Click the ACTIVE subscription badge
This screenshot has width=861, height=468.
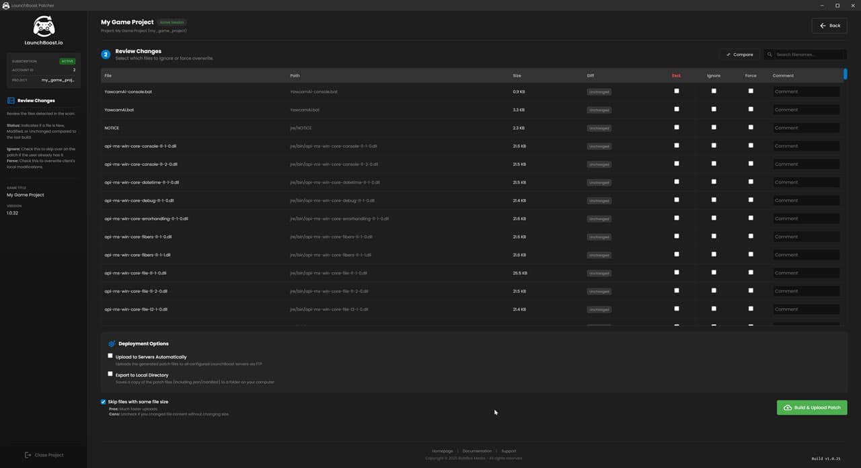(67, 61)
